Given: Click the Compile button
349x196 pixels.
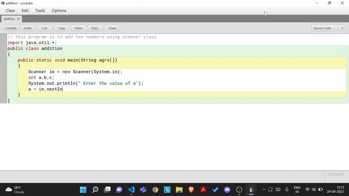Looking at the screenshot, I should (x=11, y=28).
